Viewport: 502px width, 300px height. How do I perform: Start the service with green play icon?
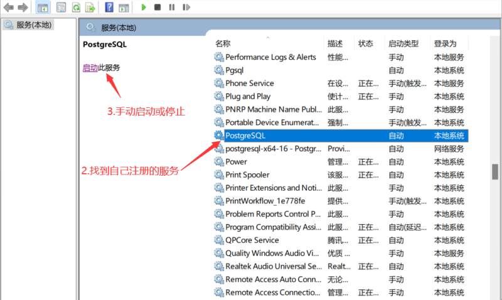click(144, 7)
